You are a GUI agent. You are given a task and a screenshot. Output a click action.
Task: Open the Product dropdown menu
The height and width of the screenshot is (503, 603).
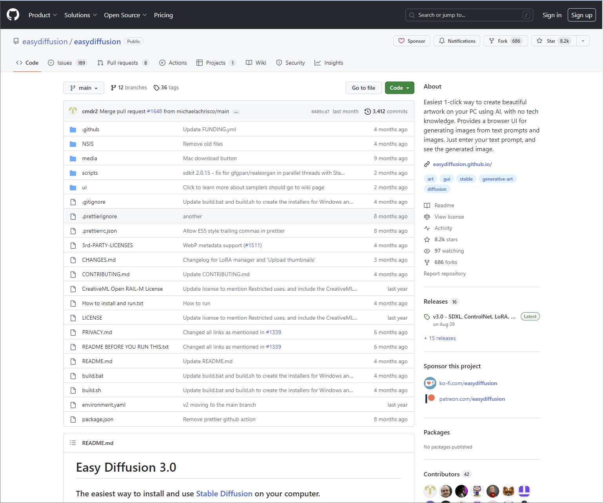pyautogui.click(x=43, y=15)
